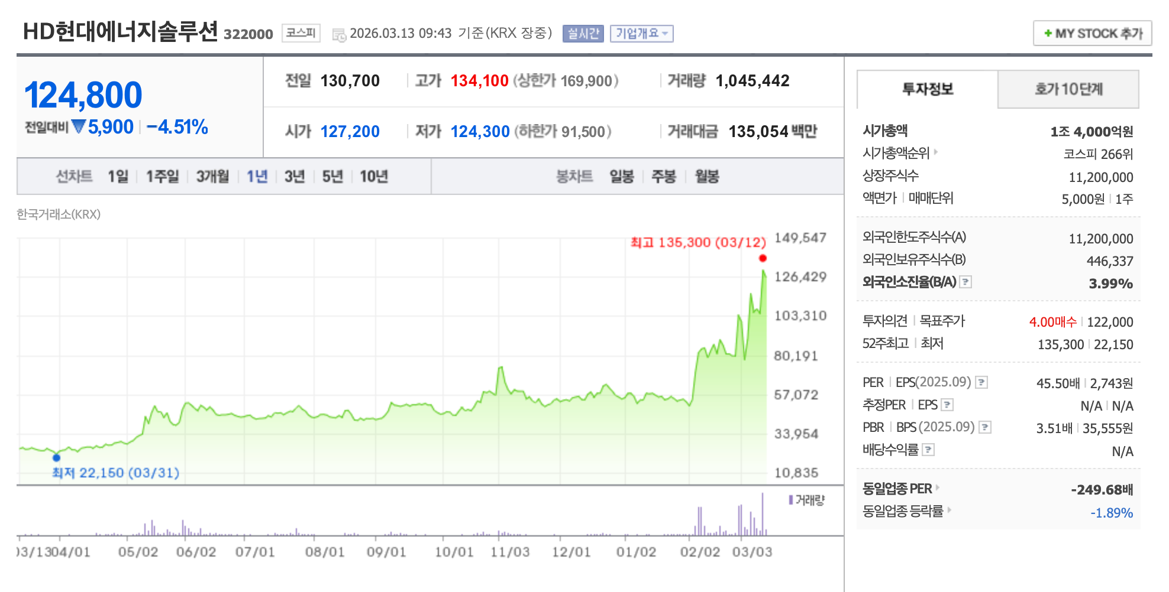Viewport: 1169px width, 592px height.
Task: Click the 3.99% foreign ownership ratio
Action: 1110,284
